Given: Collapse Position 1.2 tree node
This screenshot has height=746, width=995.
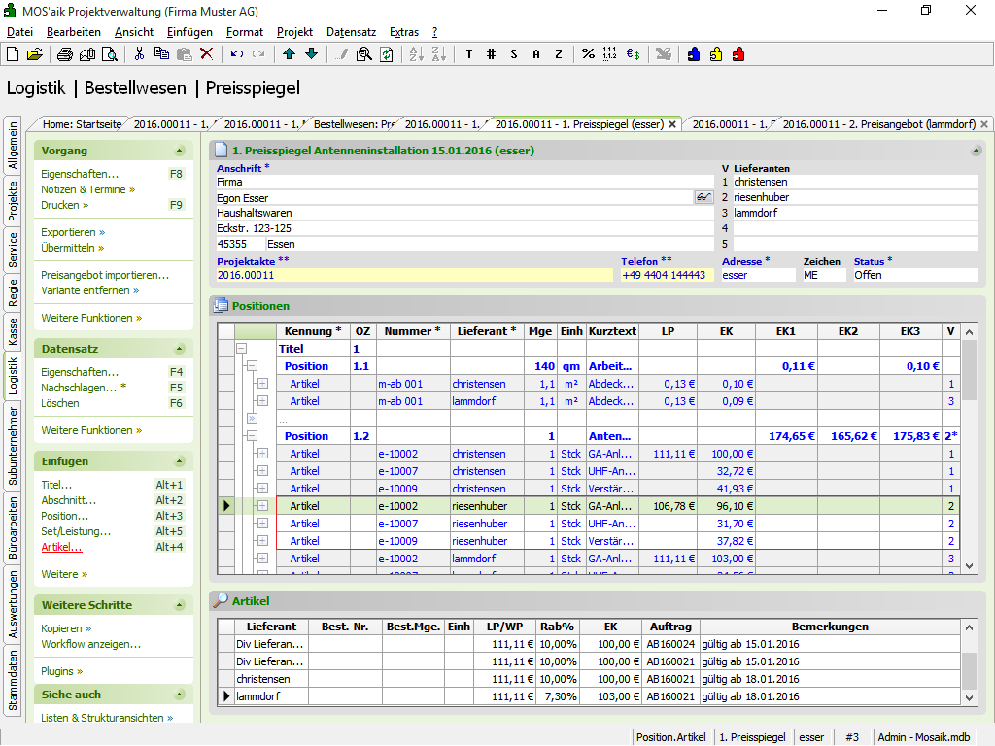Looking at the screenshot, I should [252, 436].
